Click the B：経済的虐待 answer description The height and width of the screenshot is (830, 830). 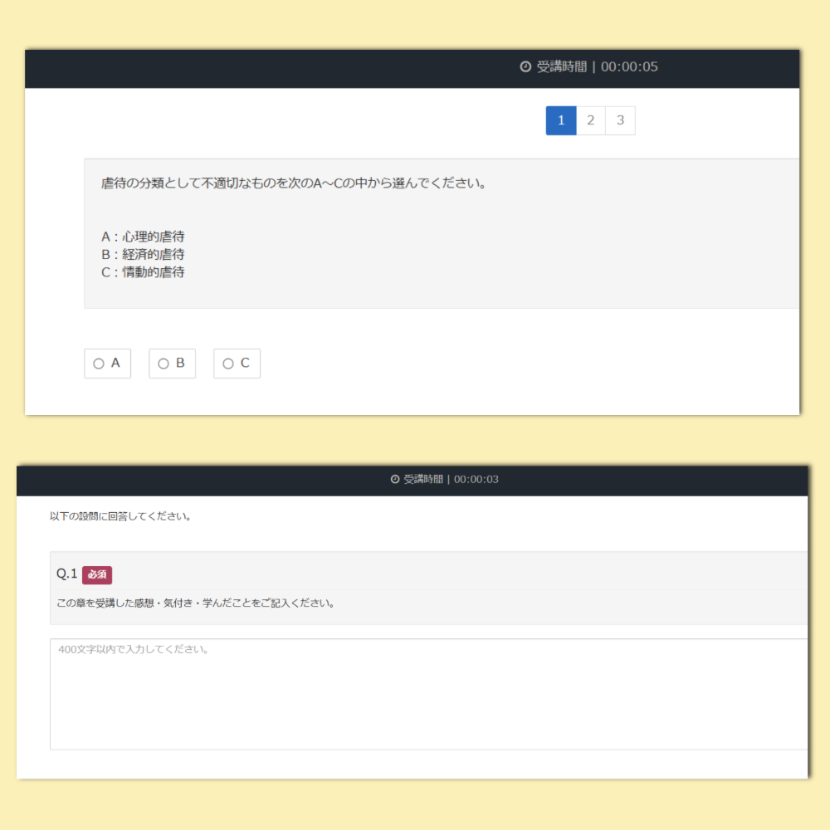pos(141,254)
